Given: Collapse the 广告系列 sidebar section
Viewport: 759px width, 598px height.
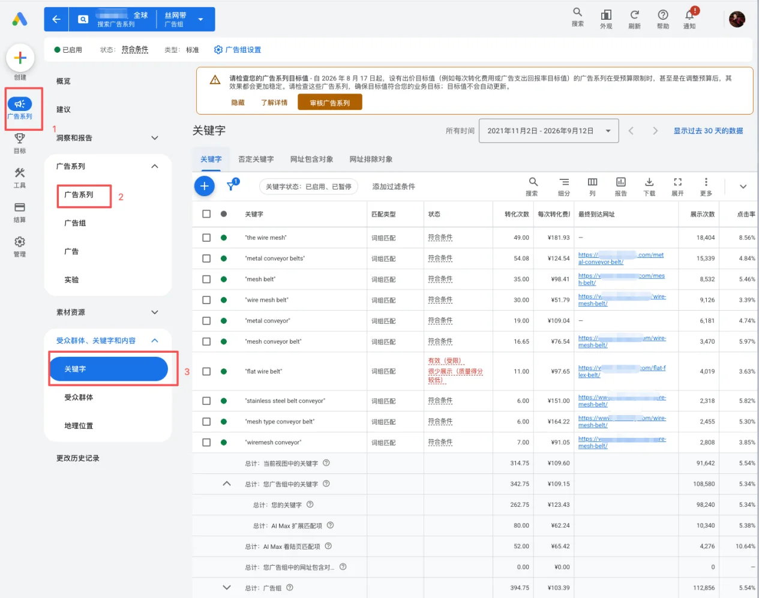Looking at the screenshot, I should [155, 166].
